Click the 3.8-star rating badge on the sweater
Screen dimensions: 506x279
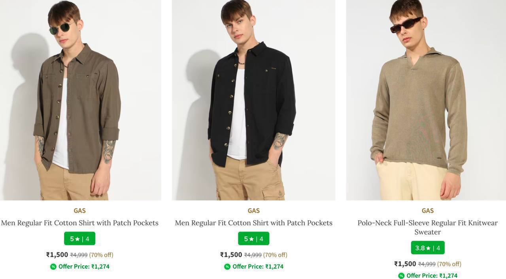pos(428,248)
